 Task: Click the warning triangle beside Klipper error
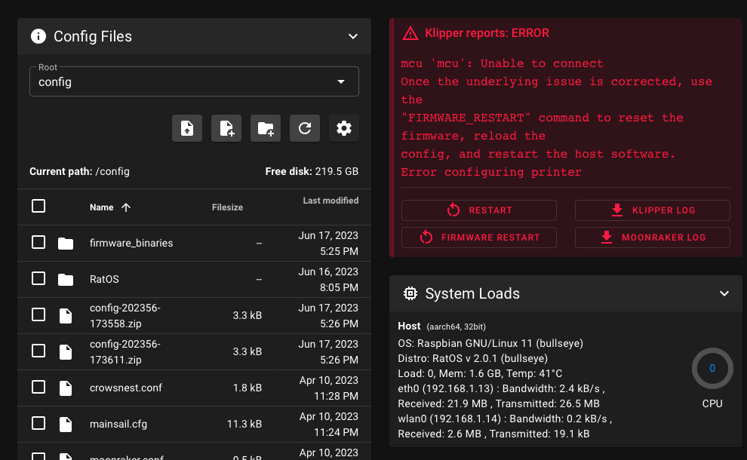(x=410, y=33)
